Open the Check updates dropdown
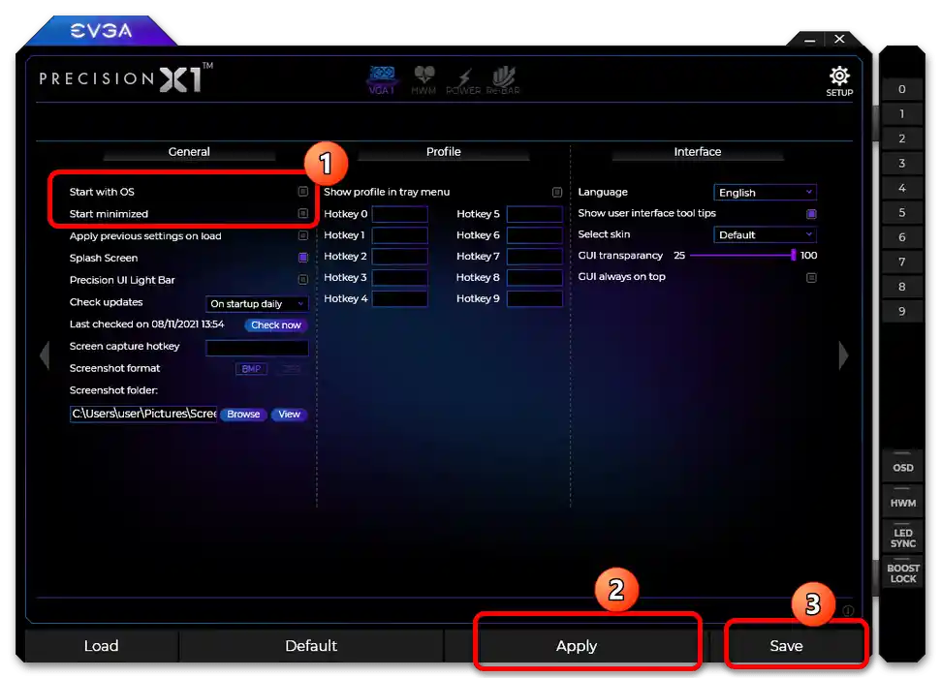 click(x=257, y=303)
